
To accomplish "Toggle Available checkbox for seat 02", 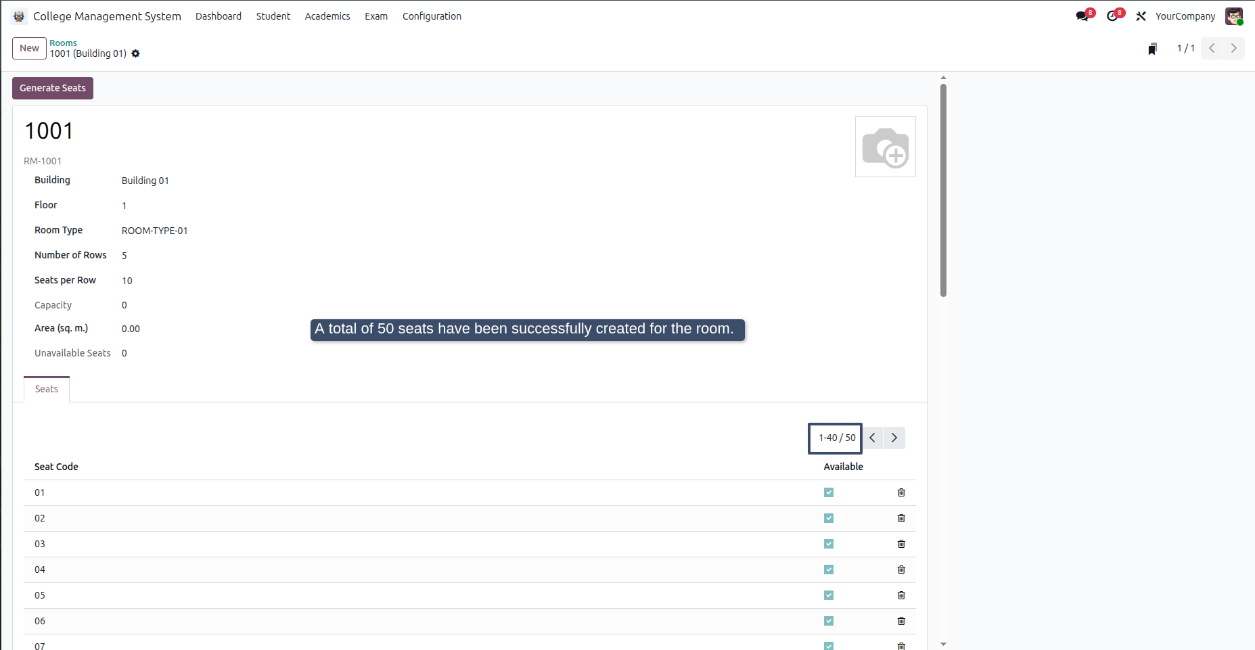I will pyautogui.click(x=829, y=518).
